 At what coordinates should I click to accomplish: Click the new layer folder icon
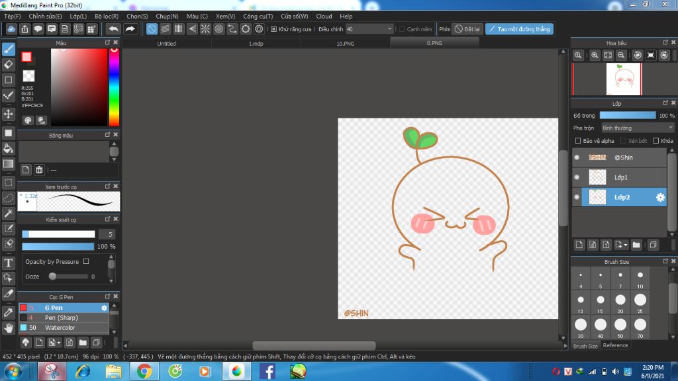(x=636, y=245)
